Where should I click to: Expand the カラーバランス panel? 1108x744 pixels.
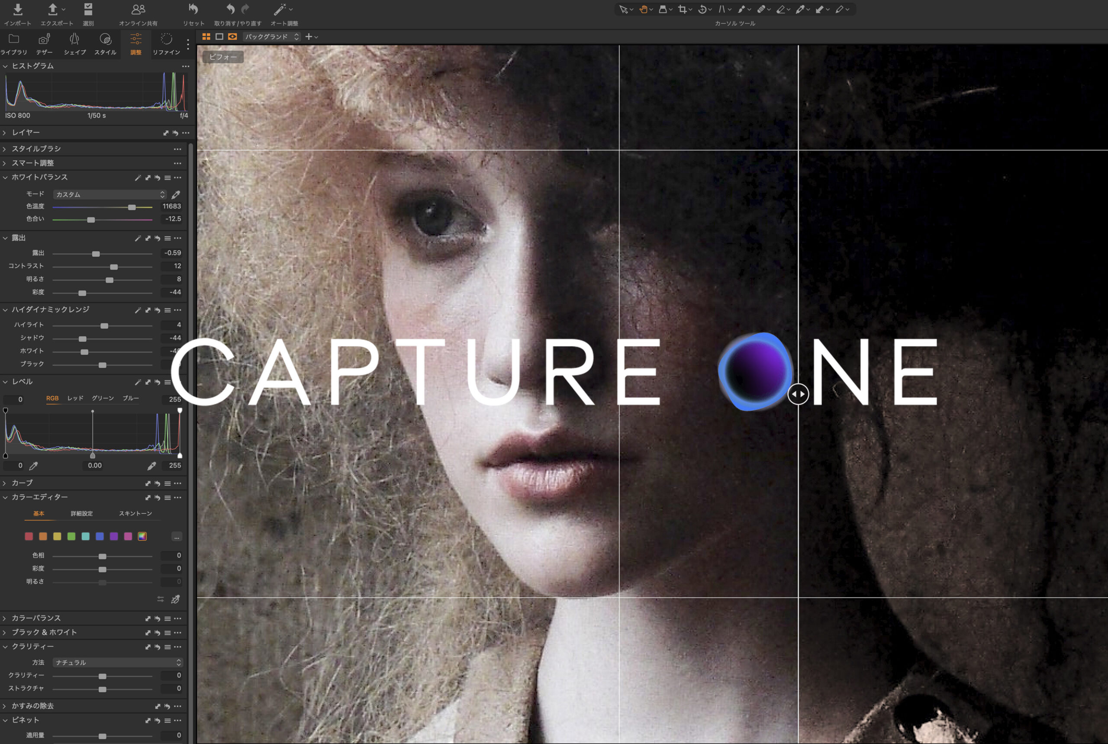point(4,618)
